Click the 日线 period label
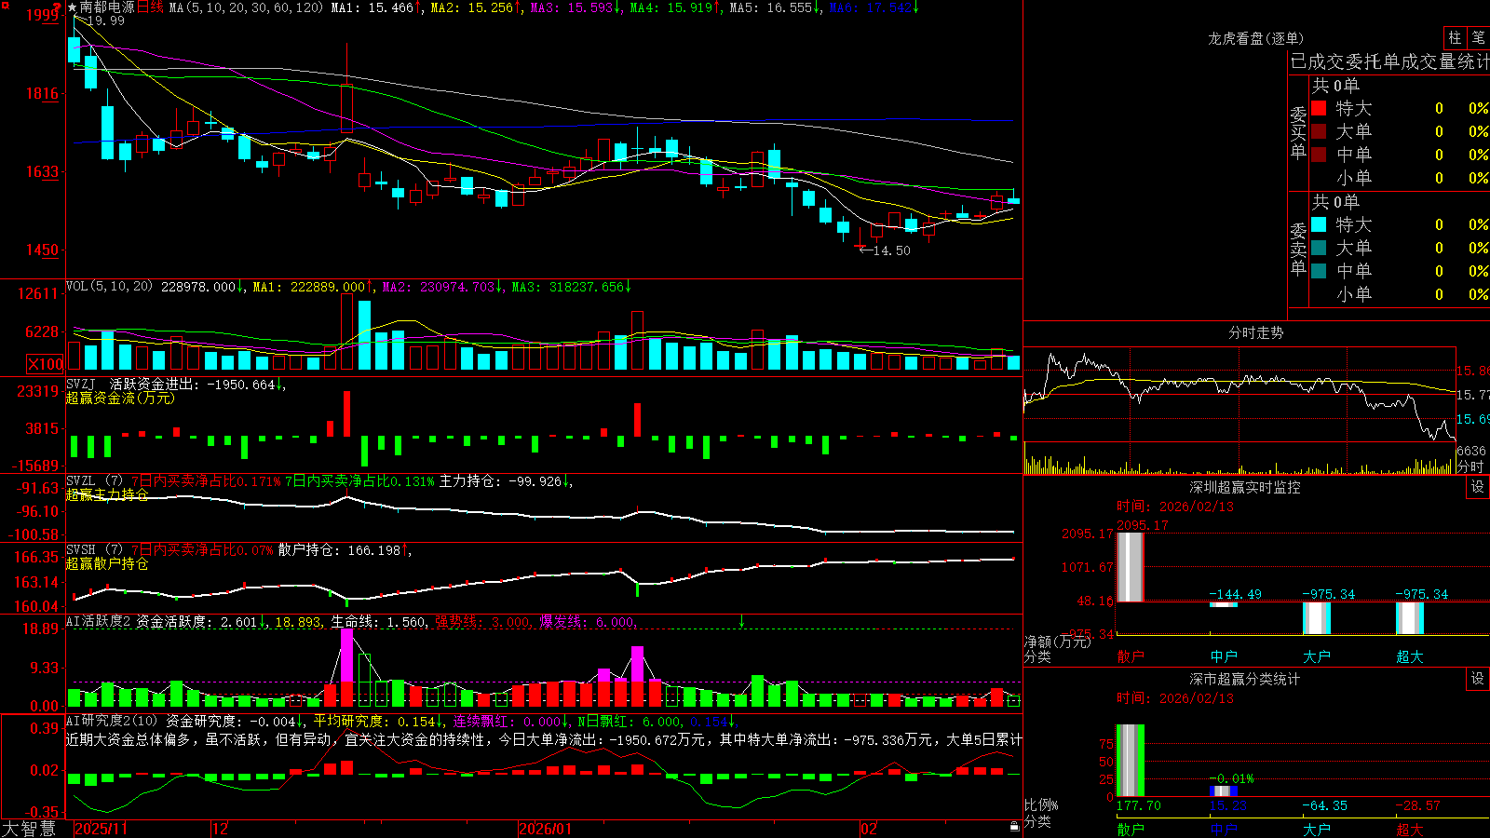 click(x=151, y=7)
